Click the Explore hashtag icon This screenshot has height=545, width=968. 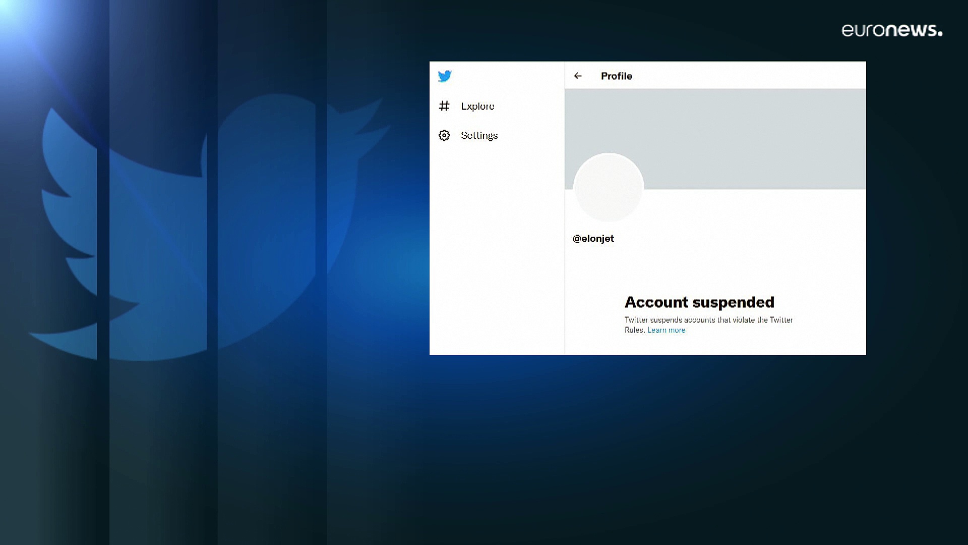point(444,106)
